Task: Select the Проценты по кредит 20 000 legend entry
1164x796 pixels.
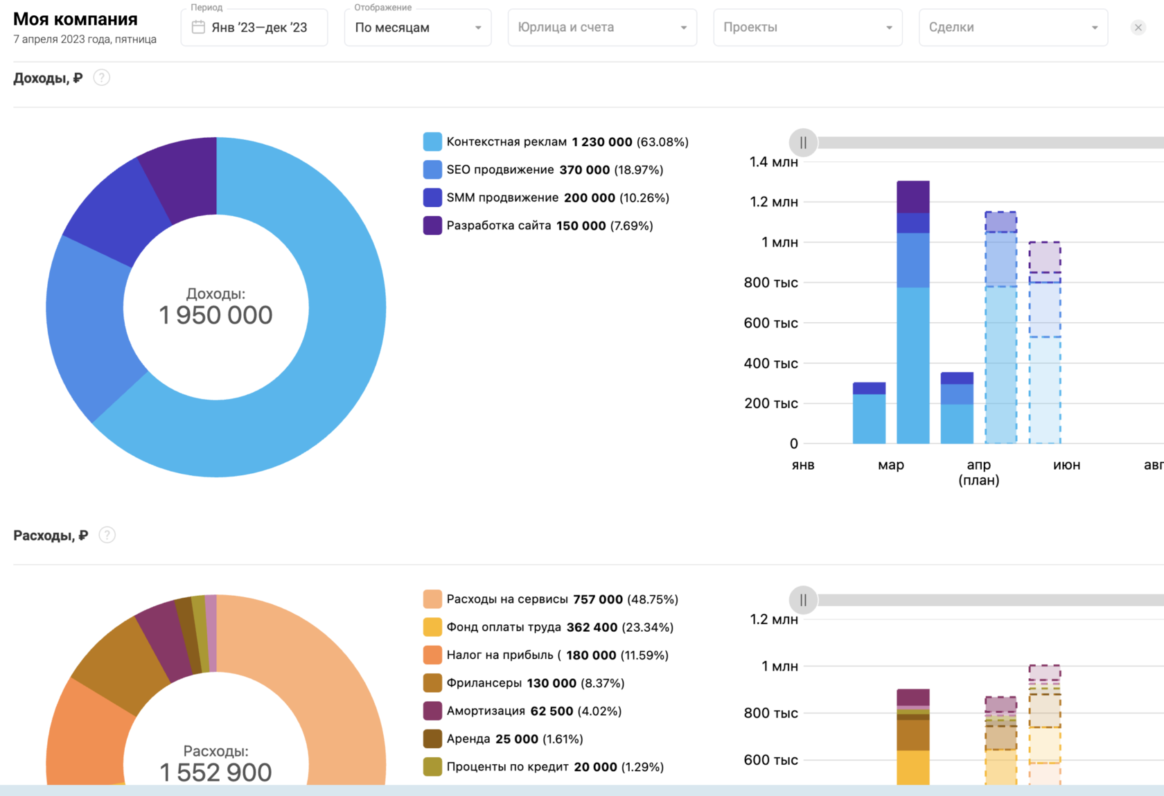Action: 544,767
